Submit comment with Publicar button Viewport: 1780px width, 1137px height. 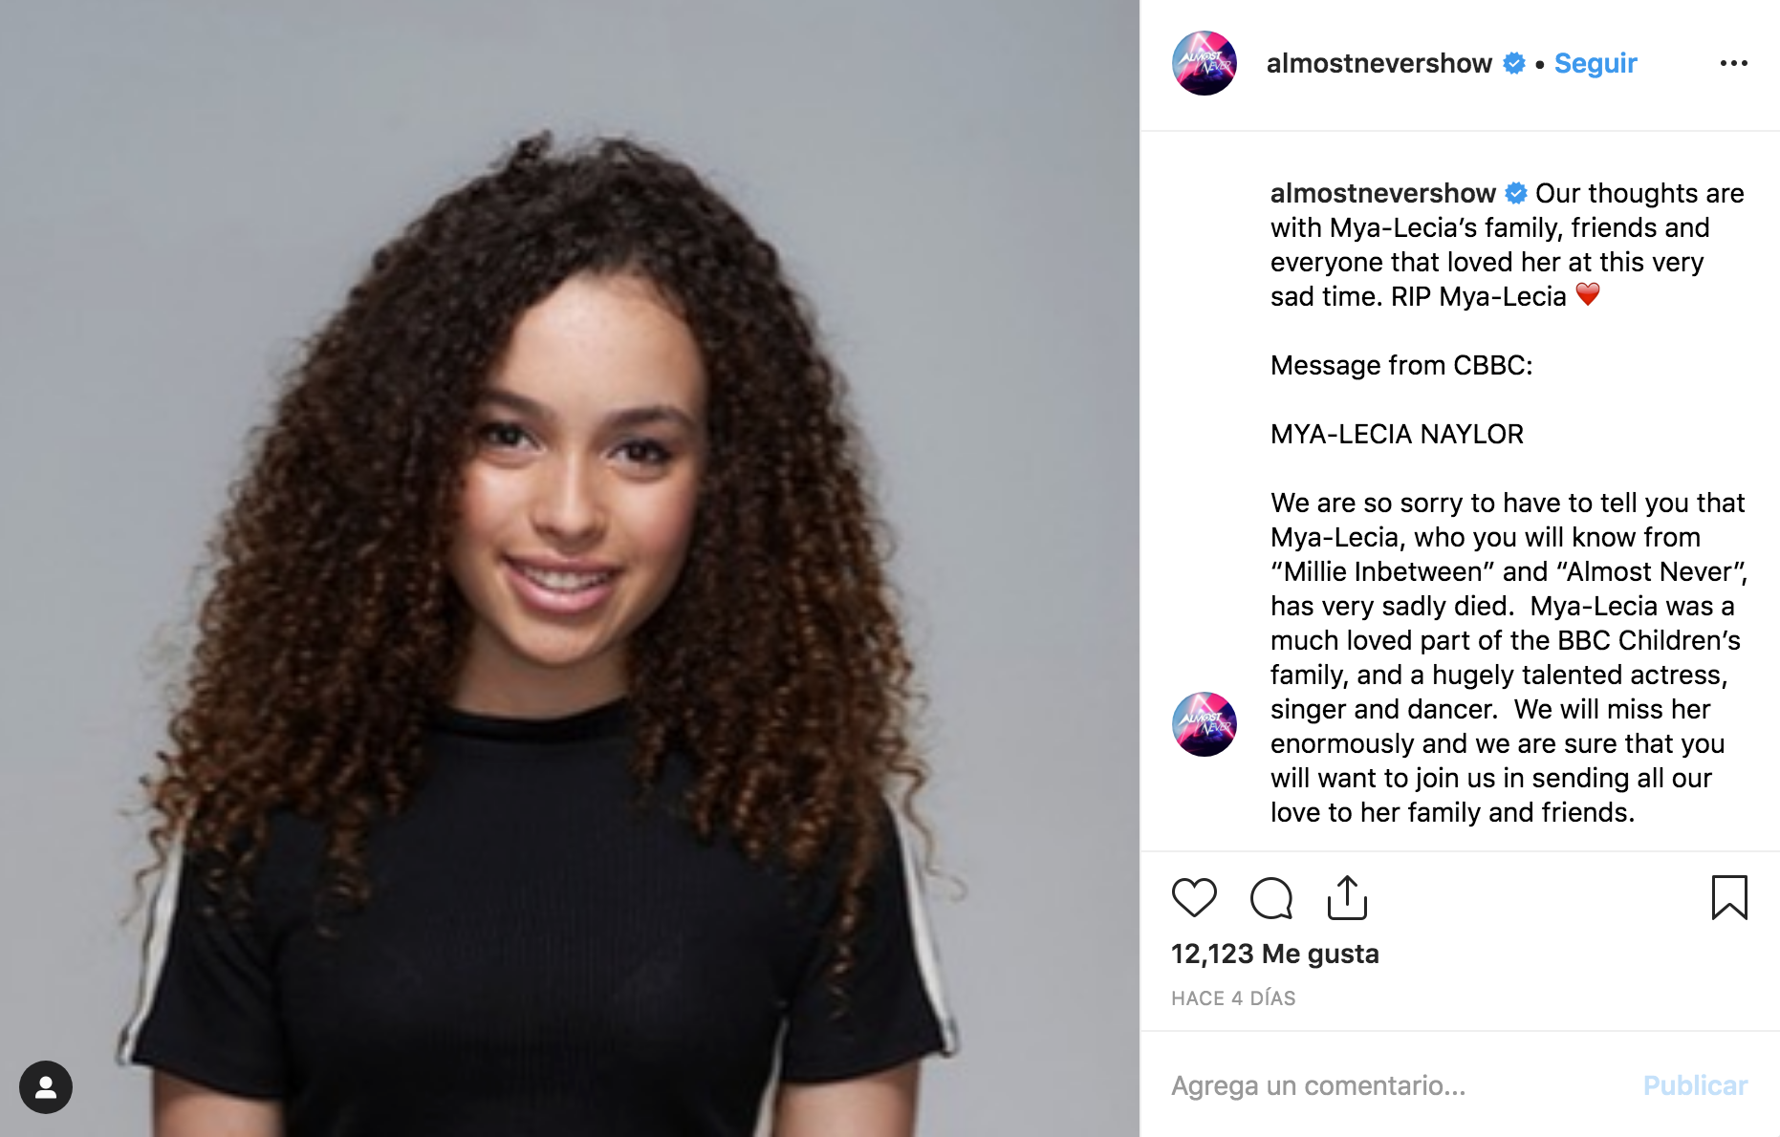(x=1695, y=1085)
